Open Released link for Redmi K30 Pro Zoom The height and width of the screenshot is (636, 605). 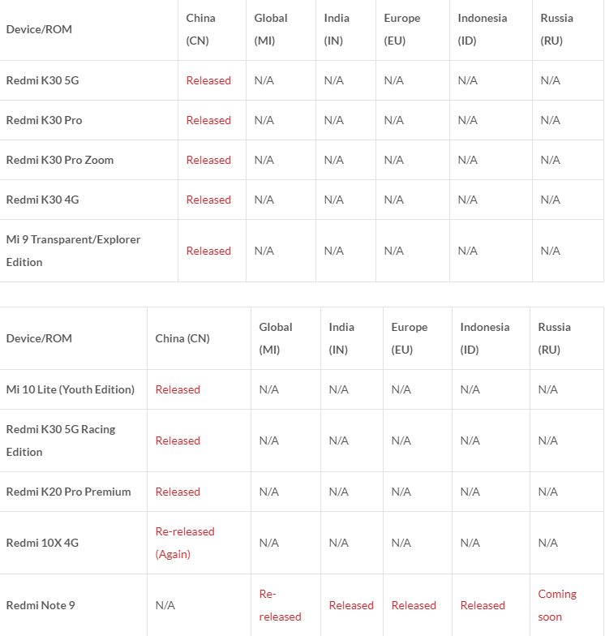click(208, 160)
